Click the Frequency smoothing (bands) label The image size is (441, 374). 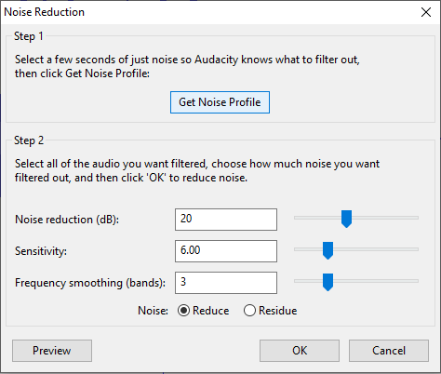pos(90,283)
